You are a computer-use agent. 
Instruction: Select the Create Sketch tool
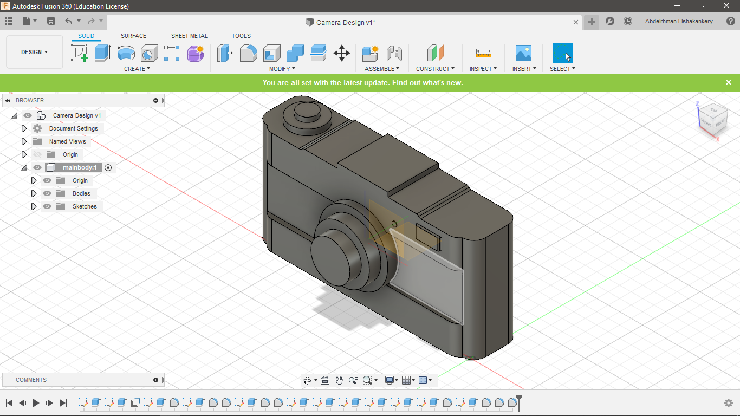coord(80,53)
